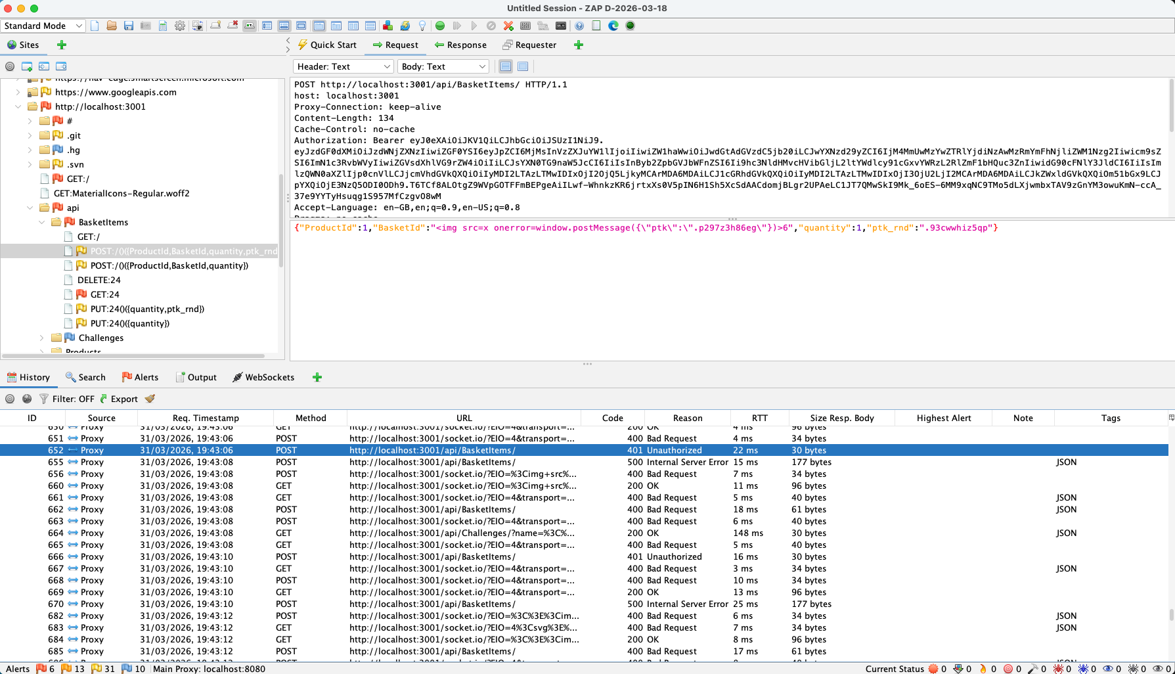Add a new panel with the green plus button
This screenshot has height=674, width=1175.
[317, 377]
